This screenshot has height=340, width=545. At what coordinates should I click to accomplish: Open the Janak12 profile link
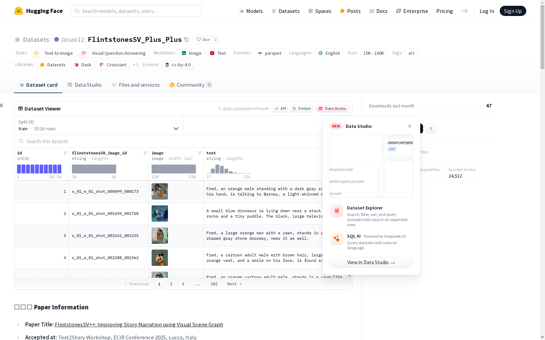tap(72, 39)
